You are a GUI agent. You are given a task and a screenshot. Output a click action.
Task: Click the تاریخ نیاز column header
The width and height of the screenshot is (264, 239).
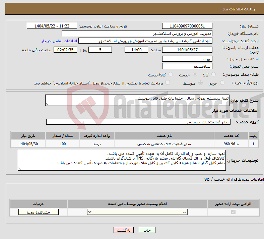pos(28,136)
